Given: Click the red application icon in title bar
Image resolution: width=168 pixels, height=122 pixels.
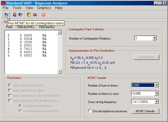Looking at the screenshot, I should pos(3,3).
